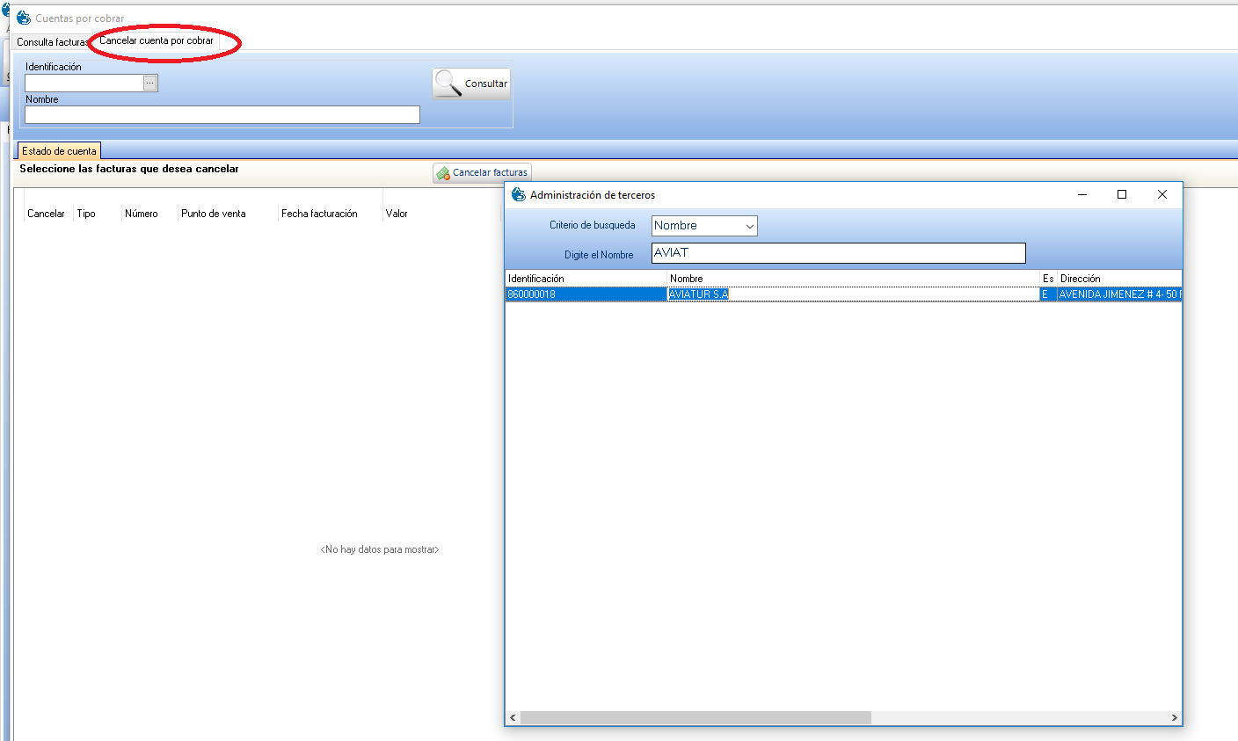
Task: Click the horizontal scrollbar left arrow
Action: pyautogui.click(x=513, y=718)
